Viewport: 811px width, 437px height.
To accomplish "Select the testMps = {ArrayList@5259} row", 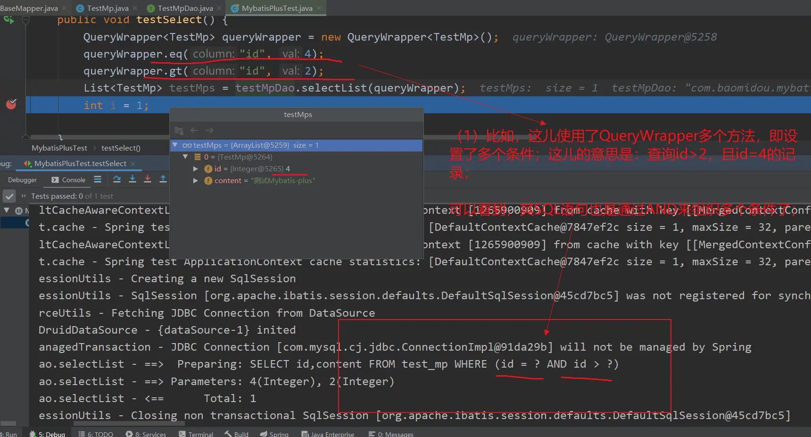I will tap(297, 145).
